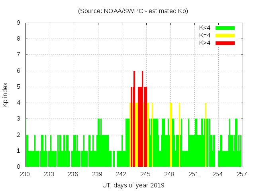The width and height of the screenshot is (255, 191).
Task: Click the 'Kp index' y-axis label
Action: [6, 95]
